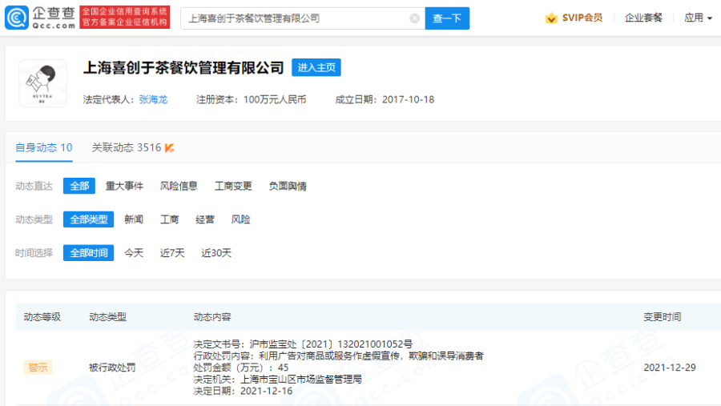Screen dimensions: 721x406
Task: Switch to 关联动态 tab
Action: 127,147
